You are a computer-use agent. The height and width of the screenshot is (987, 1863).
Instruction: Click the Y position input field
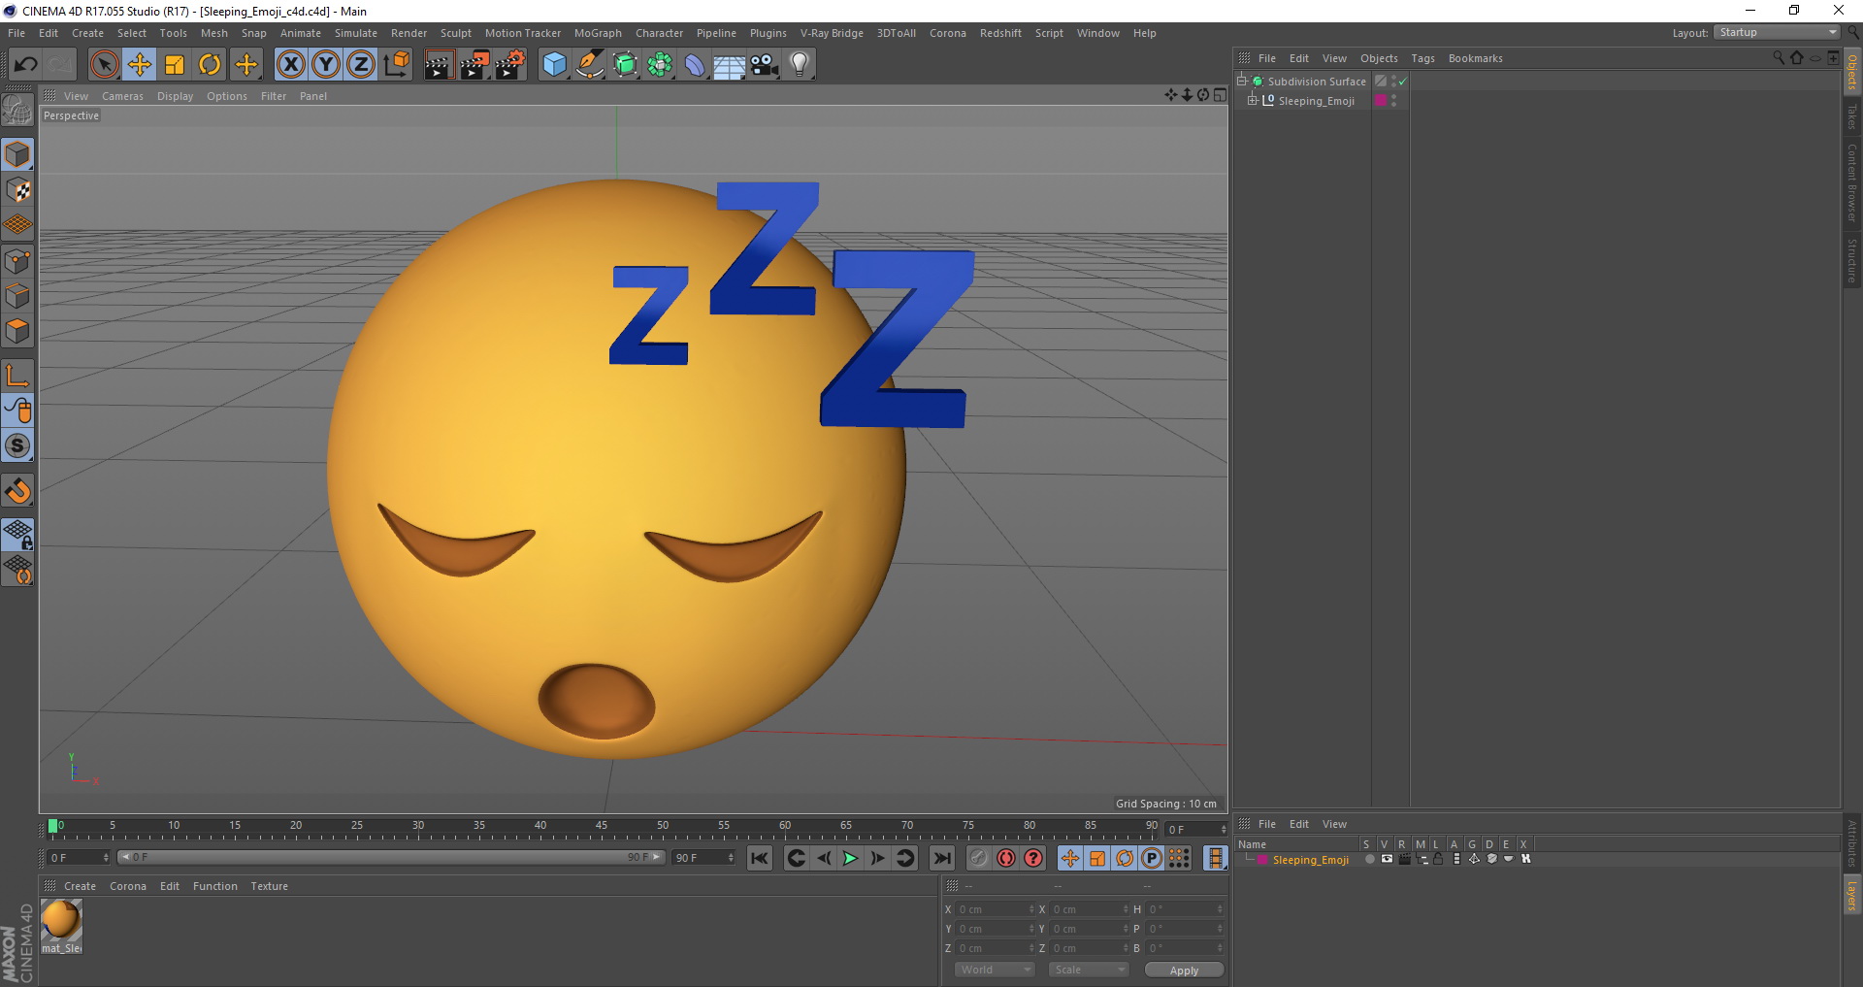(994, 929)
